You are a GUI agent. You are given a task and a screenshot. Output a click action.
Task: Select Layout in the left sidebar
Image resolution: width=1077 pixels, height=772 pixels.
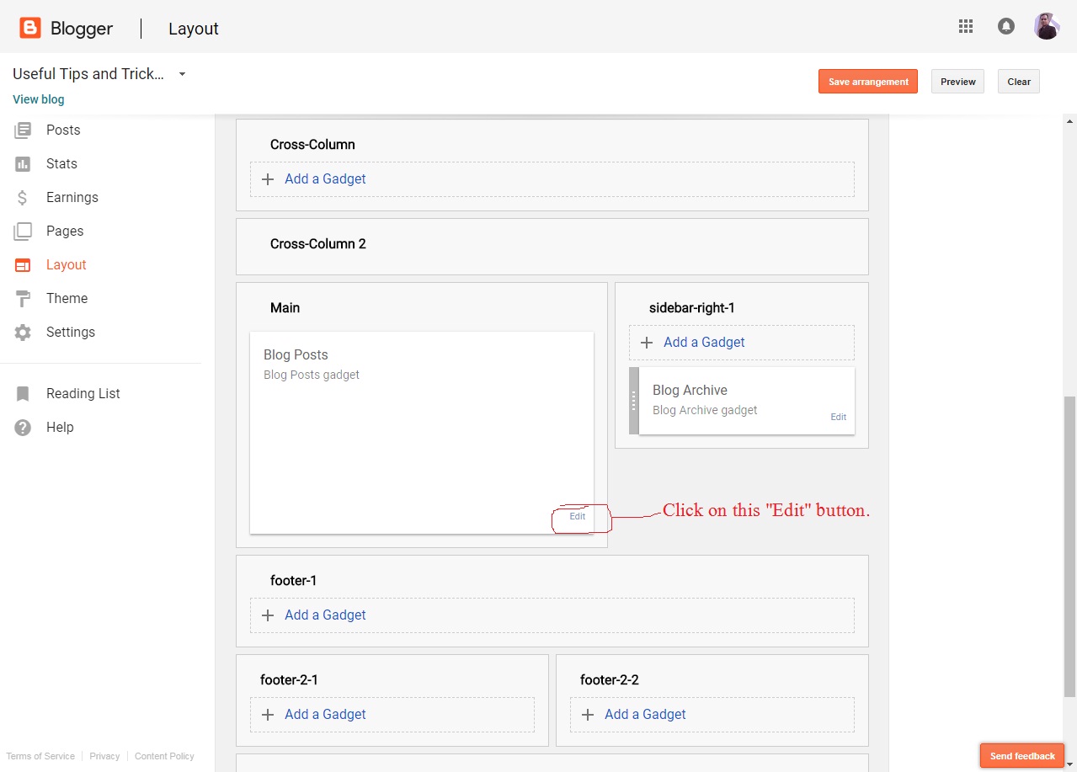67,264
